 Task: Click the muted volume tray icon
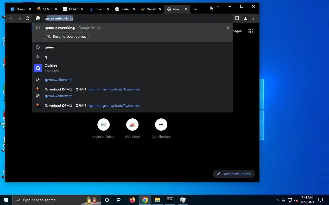pyautogui.click(x=296, y=200)
